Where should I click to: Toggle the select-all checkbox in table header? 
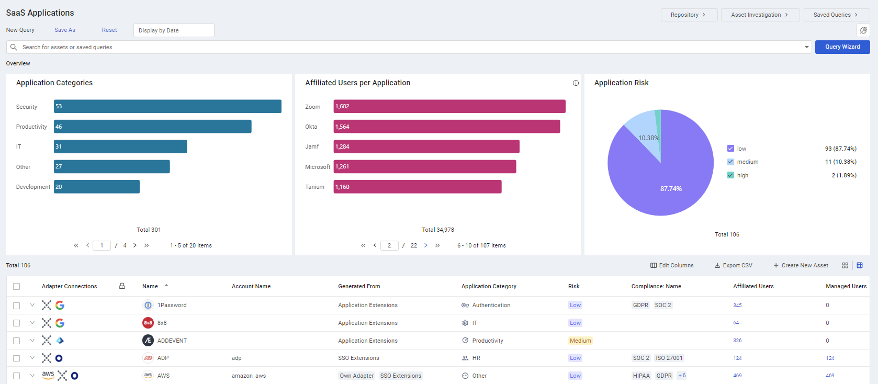pyautogui.click(x=17, y=286)
